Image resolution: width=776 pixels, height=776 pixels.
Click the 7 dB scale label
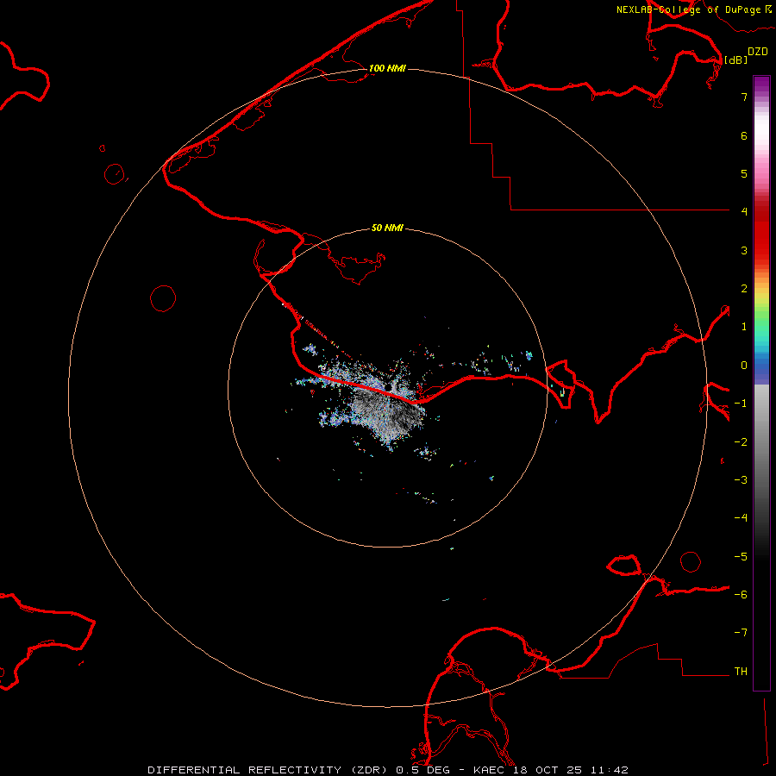[744, 97]
